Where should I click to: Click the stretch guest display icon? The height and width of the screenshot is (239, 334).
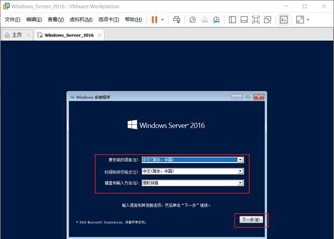click(300, 20)
